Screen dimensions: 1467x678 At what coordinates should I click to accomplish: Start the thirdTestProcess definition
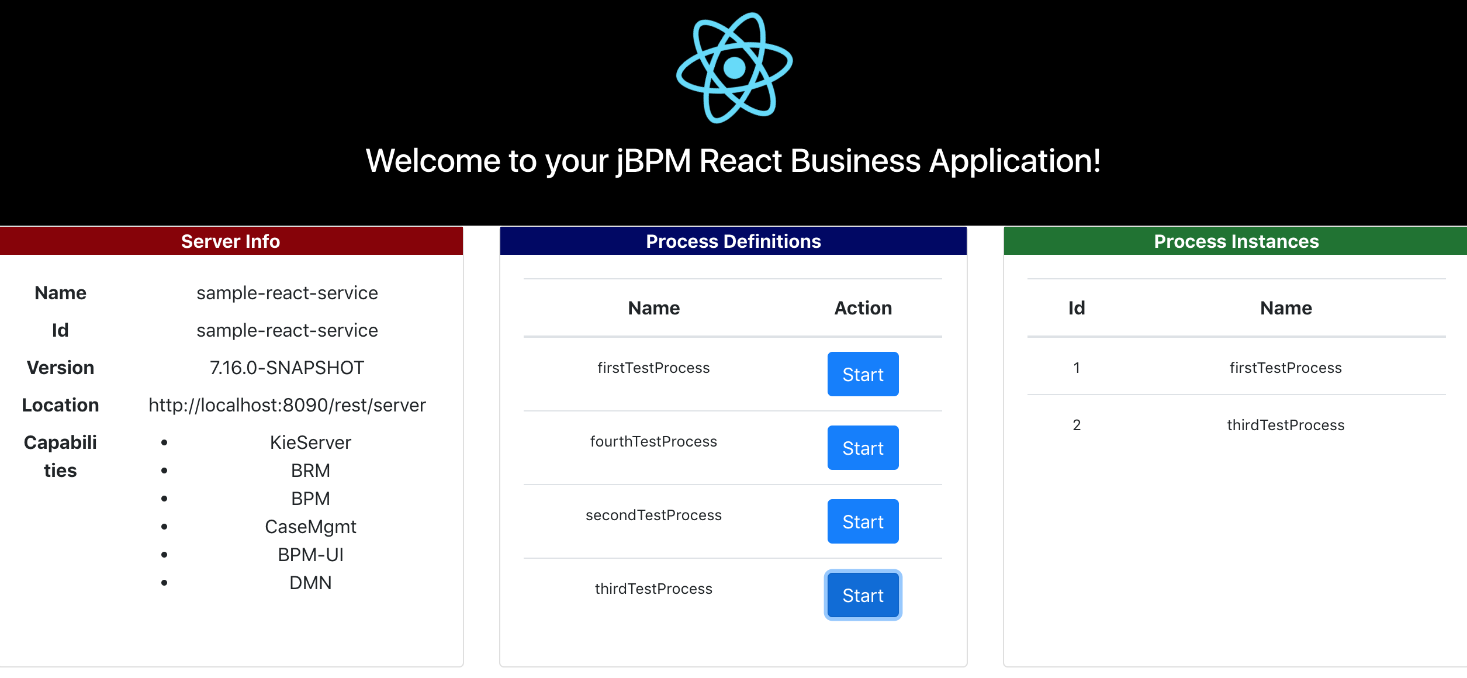tap(863, 595)
